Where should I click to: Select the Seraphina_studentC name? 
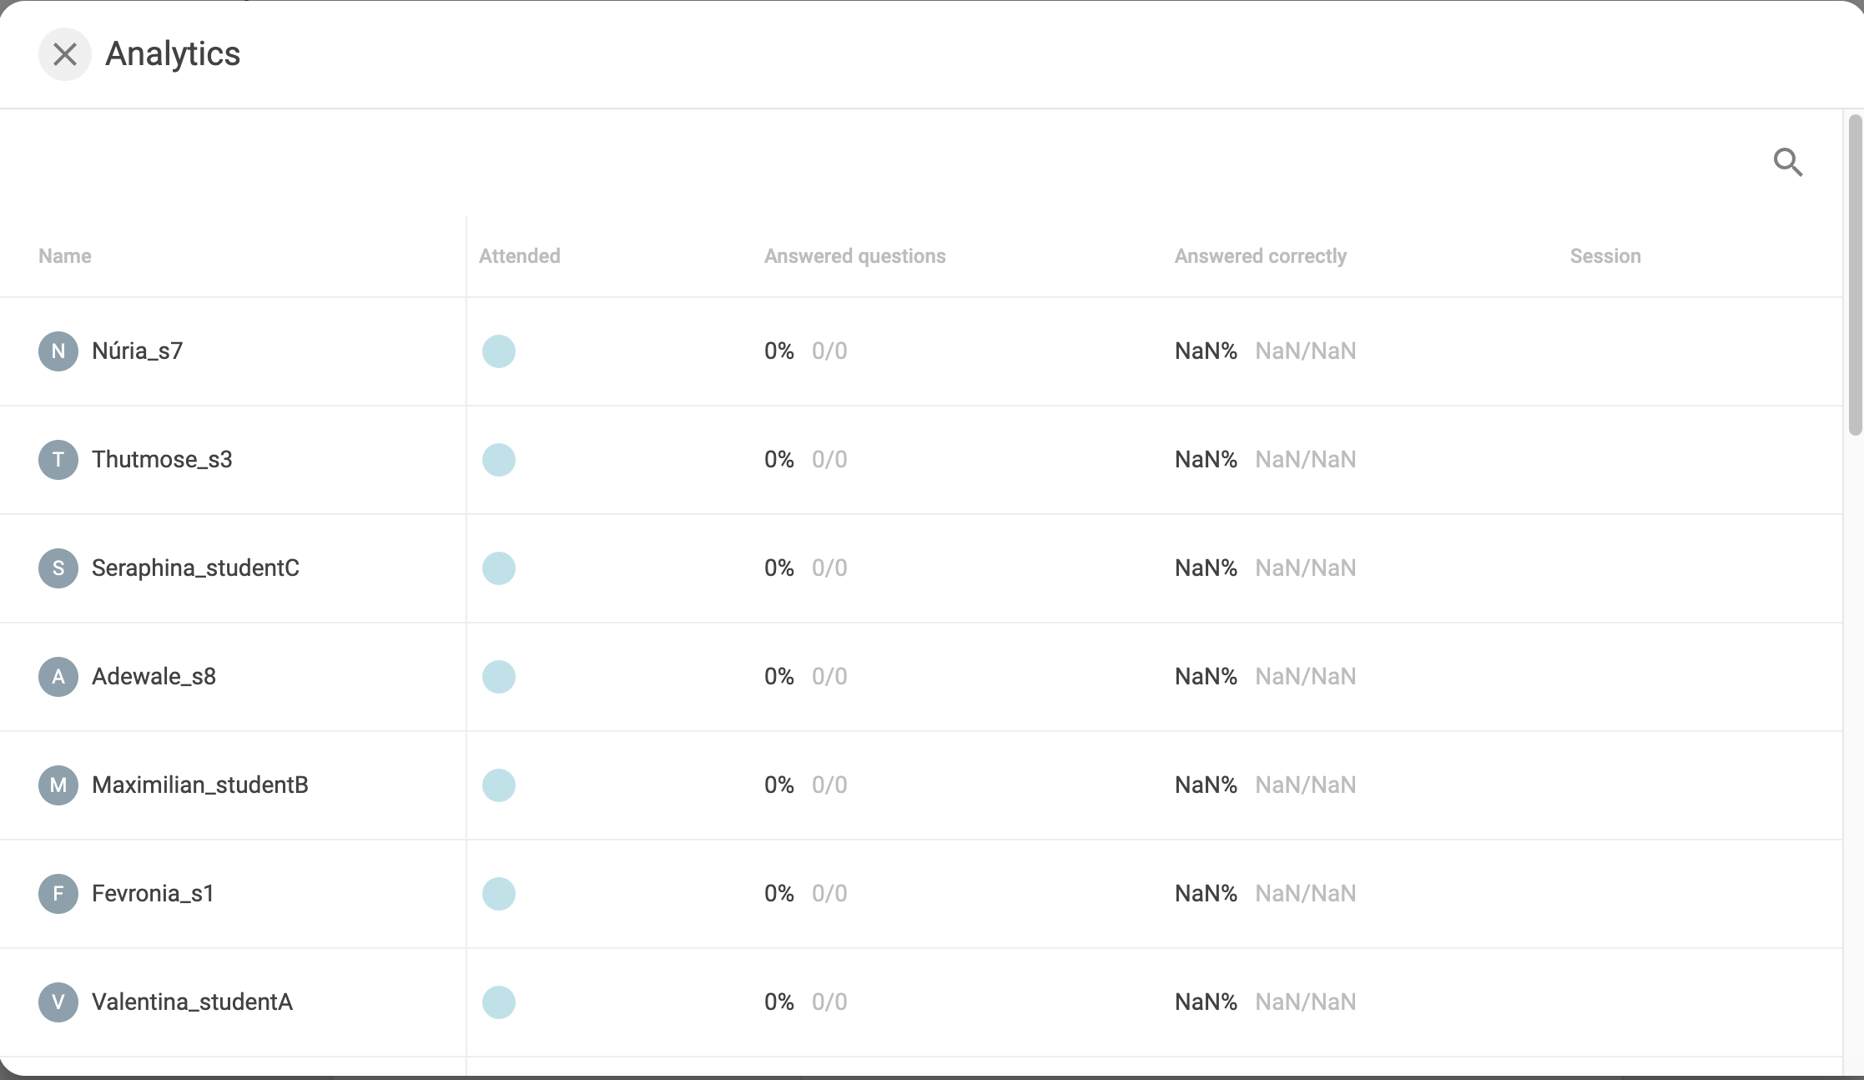195,568
